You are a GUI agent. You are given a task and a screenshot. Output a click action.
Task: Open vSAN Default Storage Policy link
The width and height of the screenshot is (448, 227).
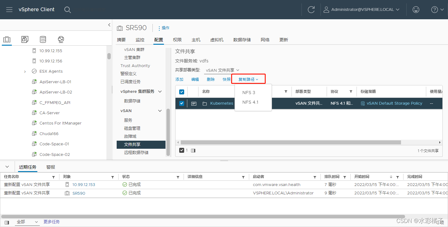394,103
